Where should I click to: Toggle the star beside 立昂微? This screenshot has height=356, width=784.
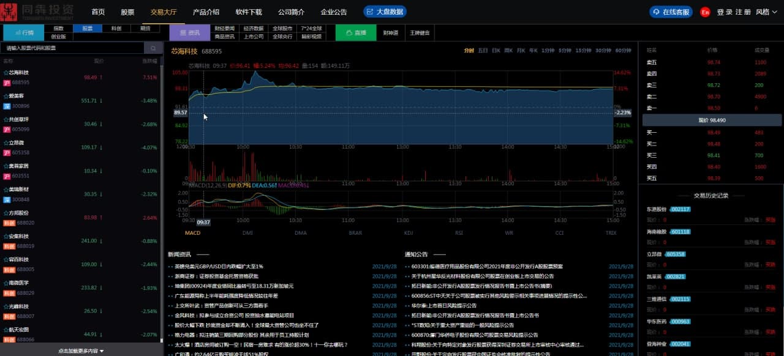(6, 143)
